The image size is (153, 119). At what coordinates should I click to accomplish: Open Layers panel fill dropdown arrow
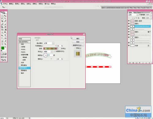151,18
